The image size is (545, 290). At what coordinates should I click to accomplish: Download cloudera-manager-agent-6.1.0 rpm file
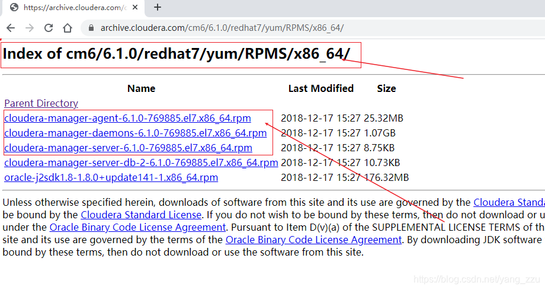pyautogui.click(x=127, y=118)
